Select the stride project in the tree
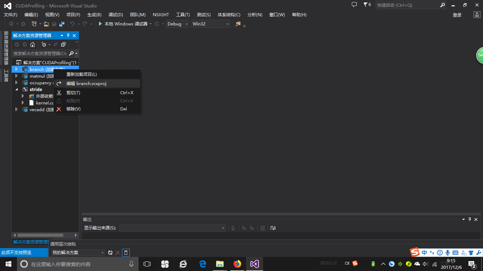 (36, 89)
